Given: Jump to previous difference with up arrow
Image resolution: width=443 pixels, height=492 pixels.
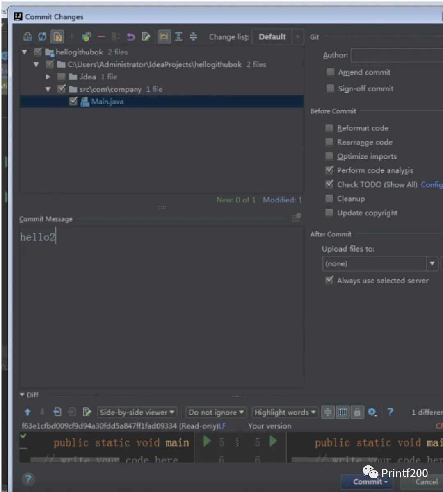Looking at the screenshot, I should coord(27,412).
